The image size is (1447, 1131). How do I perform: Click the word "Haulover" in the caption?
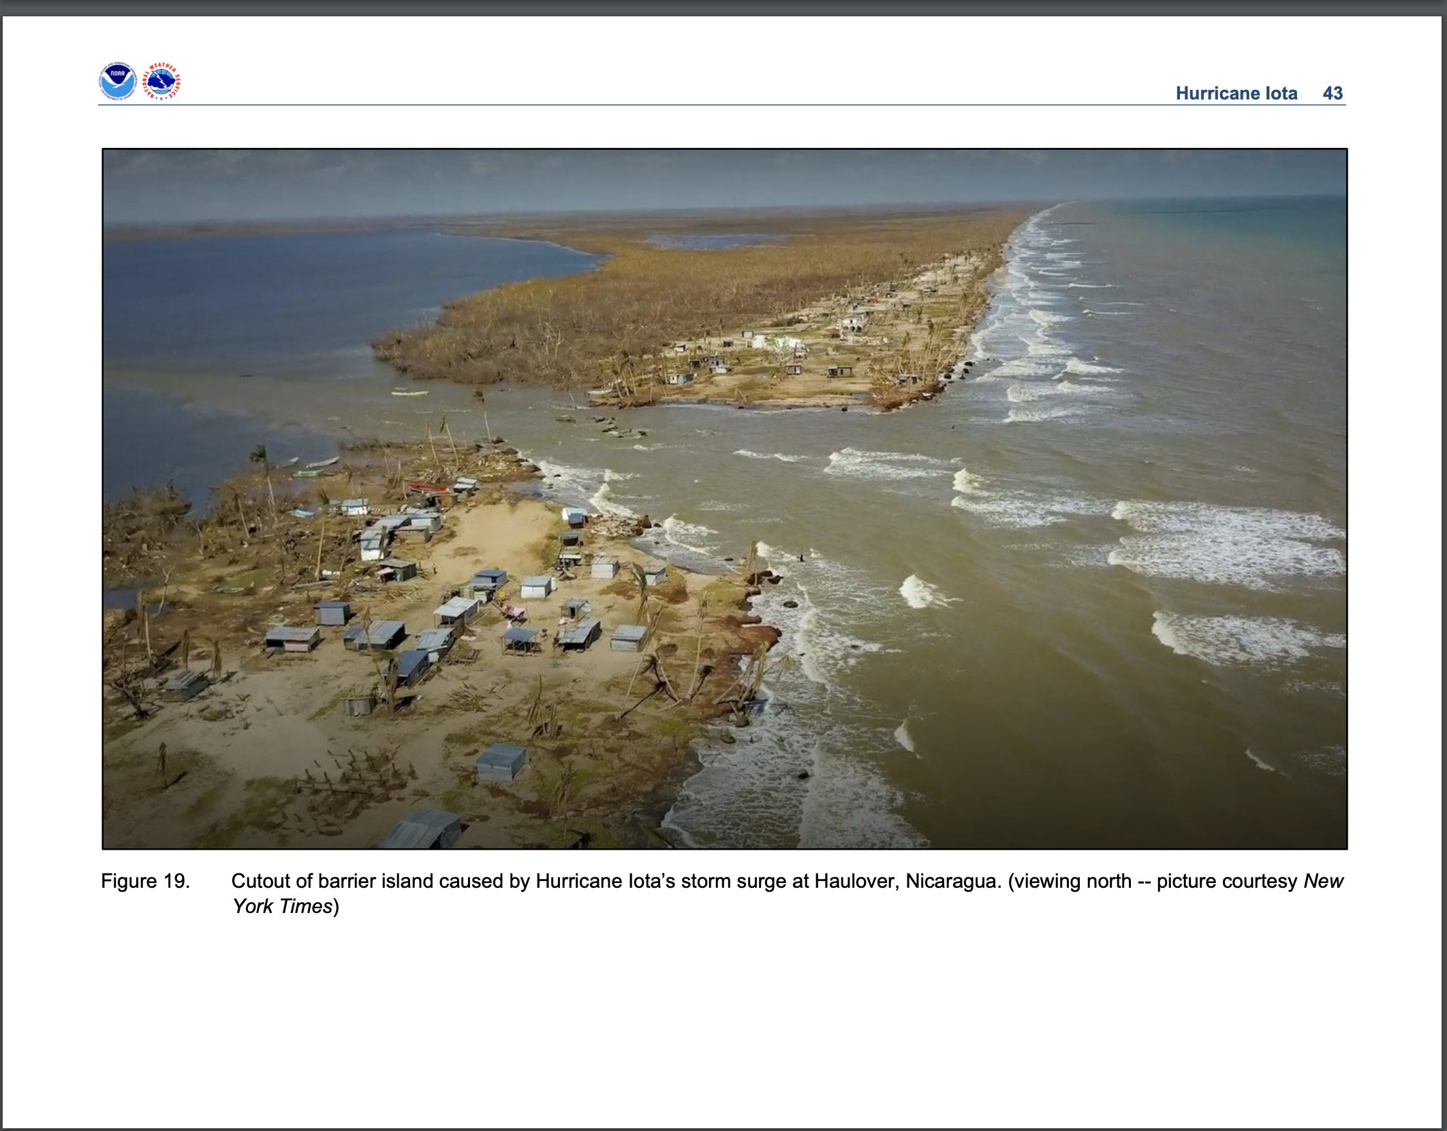(855, 881)
